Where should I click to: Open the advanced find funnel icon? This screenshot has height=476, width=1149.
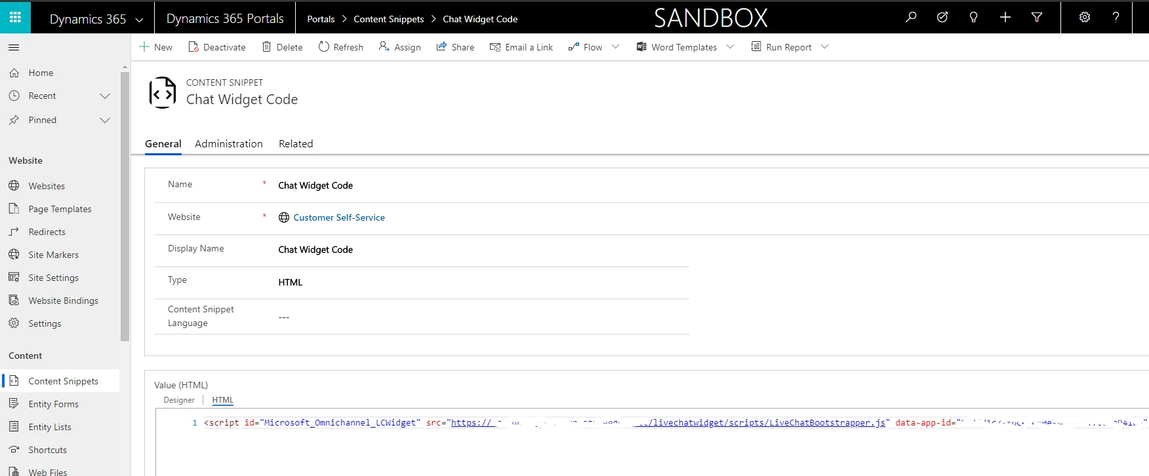click(1037, 18)
